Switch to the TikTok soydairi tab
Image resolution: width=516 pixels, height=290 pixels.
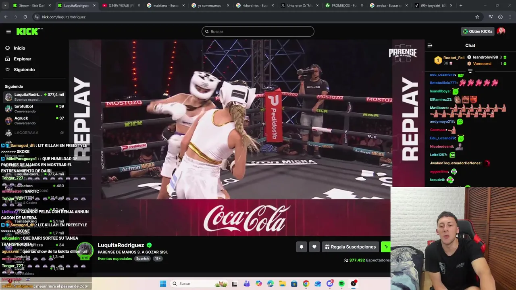point(433,6)
